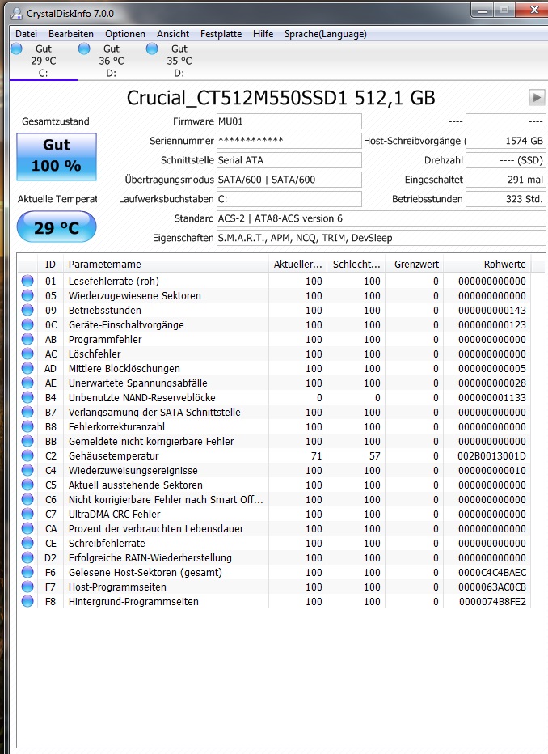
Task: Select the 29 °C drive C: tab
Action: pyautogui.click(x=43, y=61)
